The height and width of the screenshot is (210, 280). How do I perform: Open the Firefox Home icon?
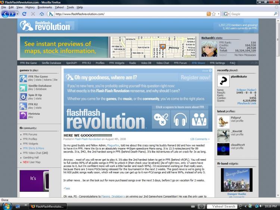41,14
